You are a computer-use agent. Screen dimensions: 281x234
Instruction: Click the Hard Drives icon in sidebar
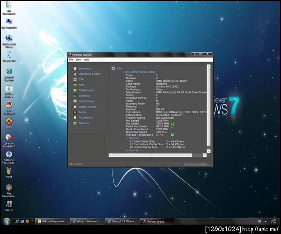(x=75, y=101)
